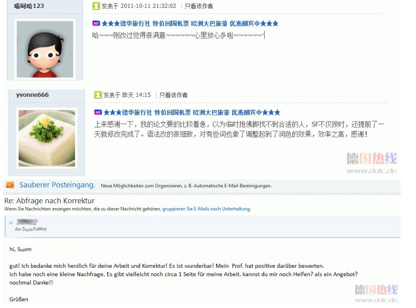Click the purple AD badge in first post
The height and width of the screenshot is (308, 416).
pyautogui.click(x=96, y=23)
